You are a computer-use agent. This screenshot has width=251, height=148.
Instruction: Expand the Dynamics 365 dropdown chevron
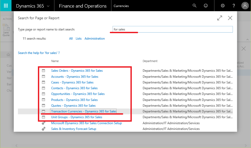(x=48, y=6)
